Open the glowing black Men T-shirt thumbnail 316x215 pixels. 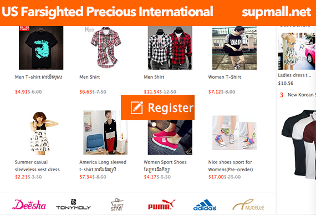[41, 48]
